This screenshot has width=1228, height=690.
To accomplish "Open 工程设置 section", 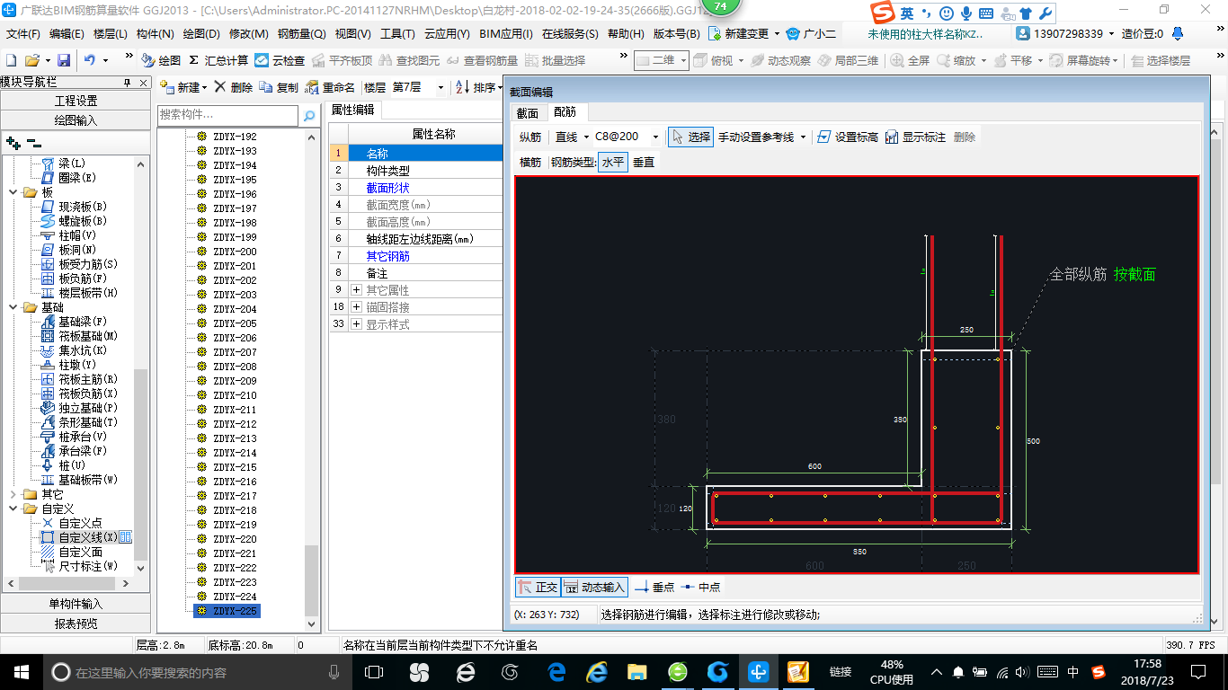I will click(76, 101).
